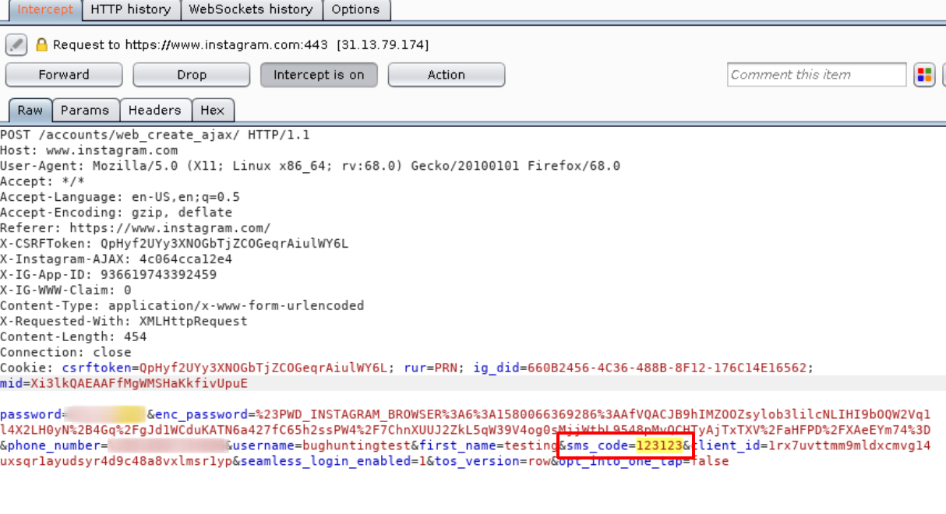Image resolution: width=946 pixels, height=514 pixels.
Task: Click the Comment this item field
Action: pos(817,75)
